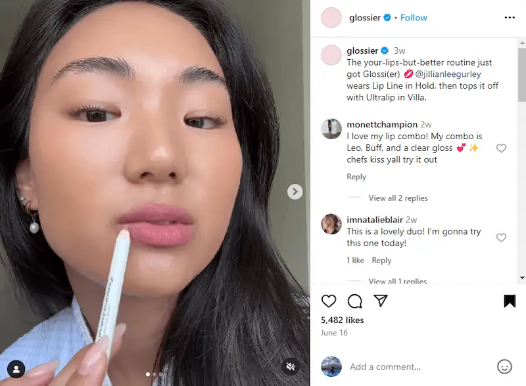Like monettchampion's comment
Viewport: 526px width, 386px height.
pyautogui.click(x=501, y=148)
